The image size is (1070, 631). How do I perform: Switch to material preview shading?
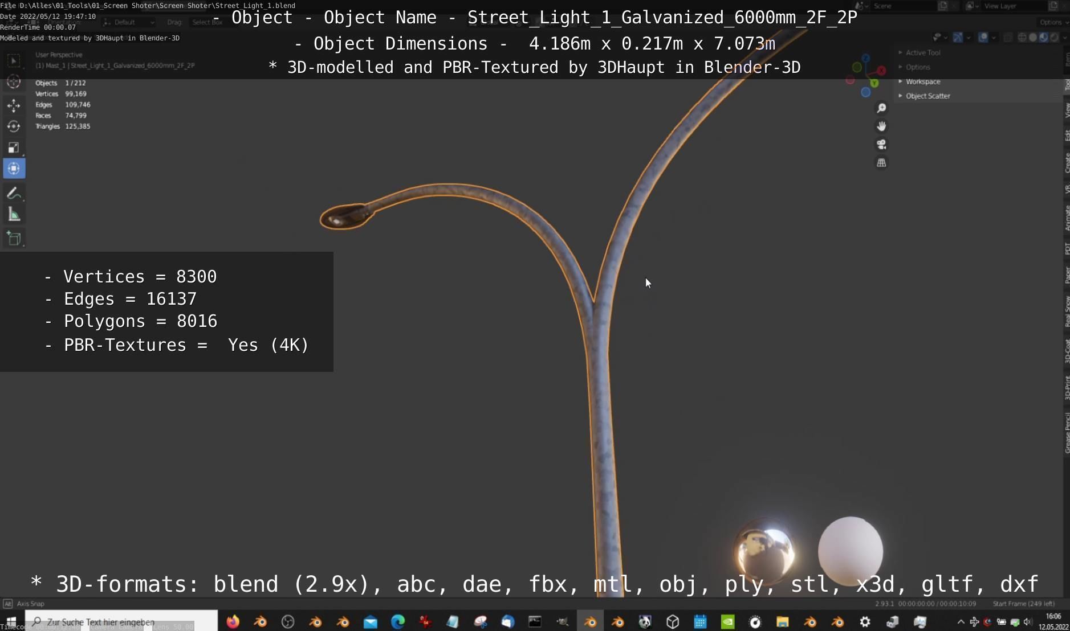1043,38
